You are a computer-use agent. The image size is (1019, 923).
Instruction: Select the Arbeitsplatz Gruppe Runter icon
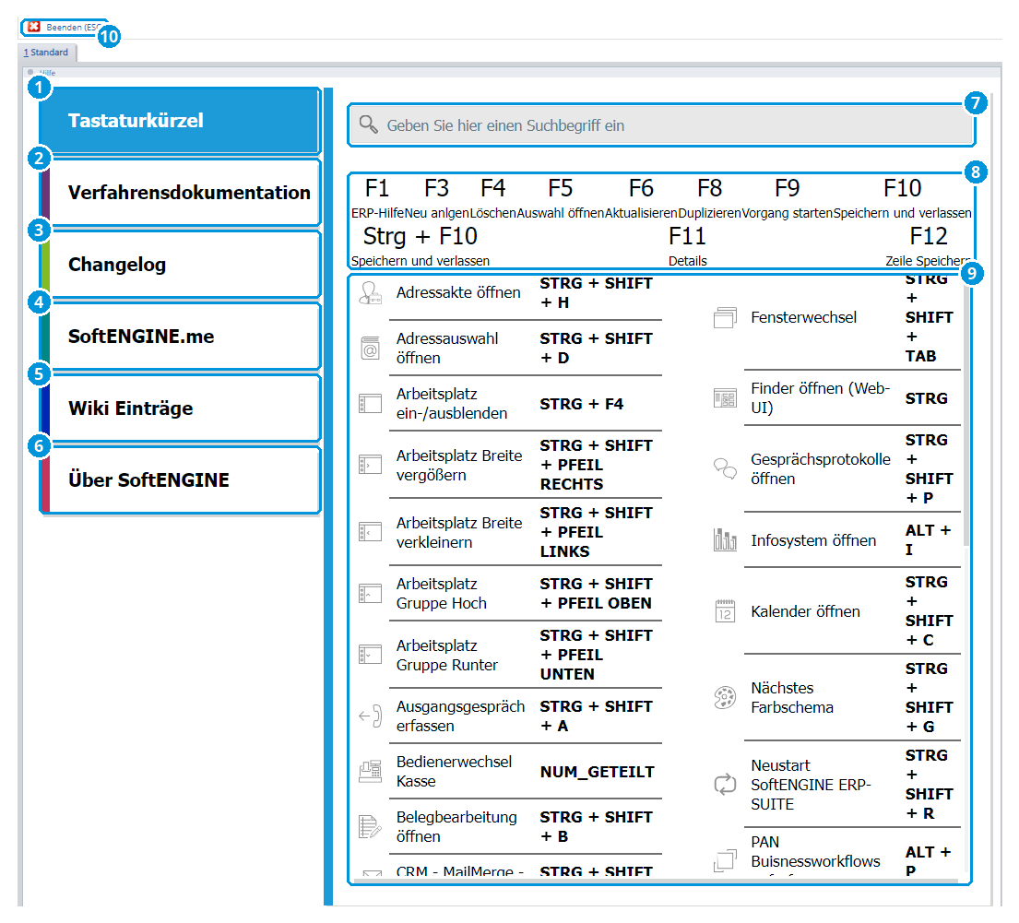click(371, 655)
